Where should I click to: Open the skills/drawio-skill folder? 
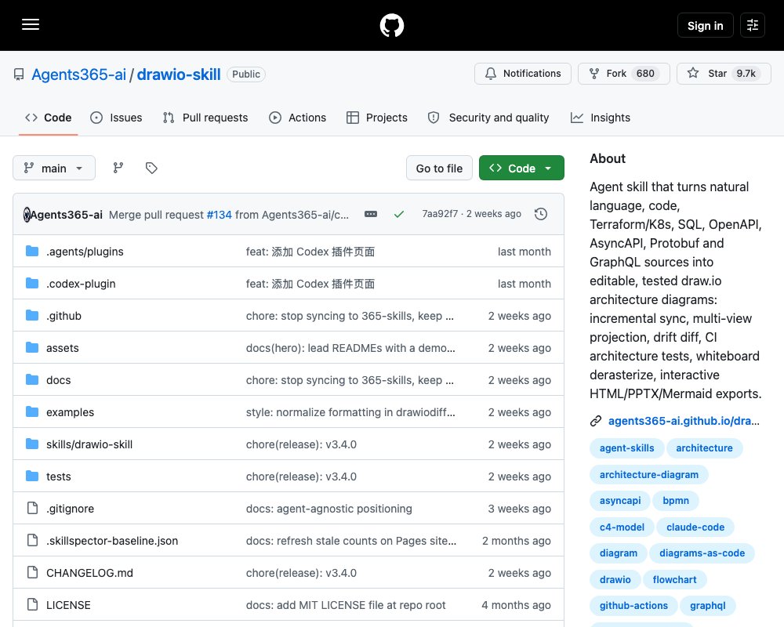(x=89, y=444)
